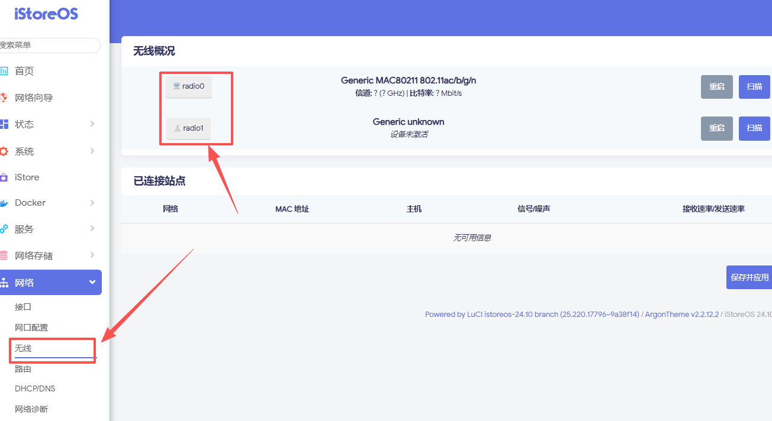Open the DHCP/DNS submenu item
Image resolution: width=772 pixels, height=421 pixels.
[x=35, y=388]
